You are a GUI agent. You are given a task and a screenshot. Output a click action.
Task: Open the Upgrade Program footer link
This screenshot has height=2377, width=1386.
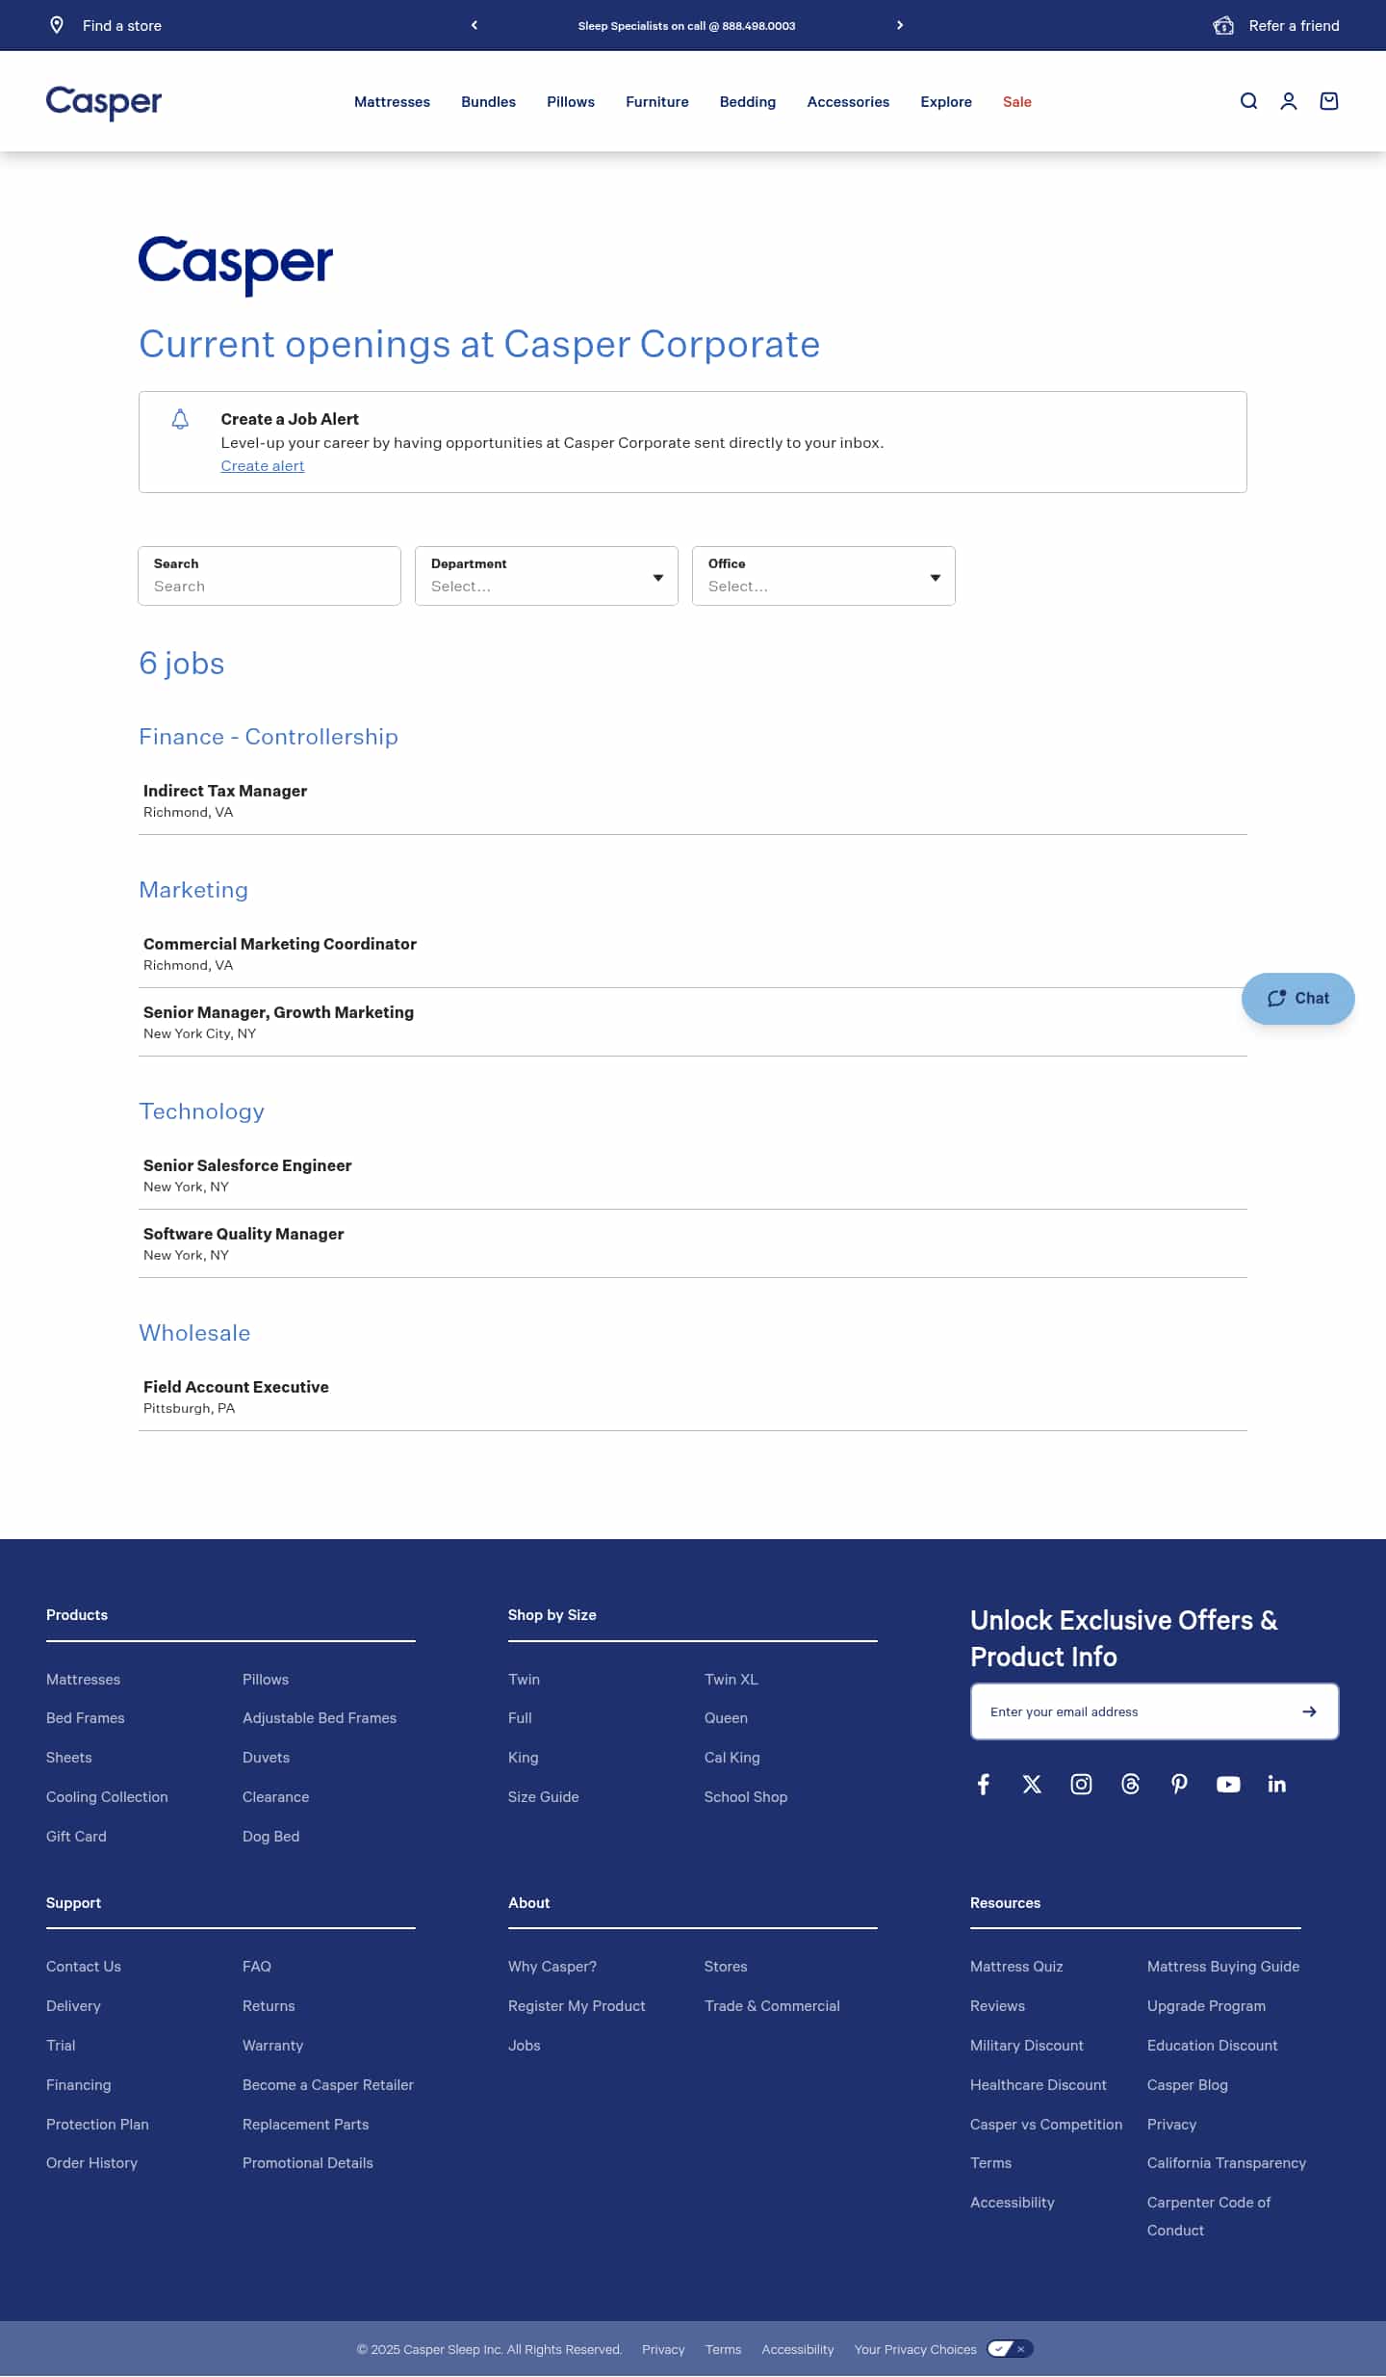click(x=1206, y=2006)
